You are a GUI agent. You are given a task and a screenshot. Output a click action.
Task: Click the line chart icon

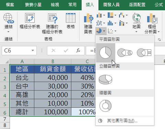coord(99,23)
